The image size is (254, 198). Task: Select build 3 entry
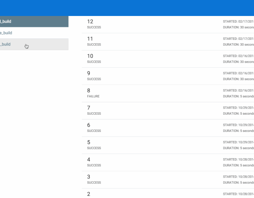point(89,177)
